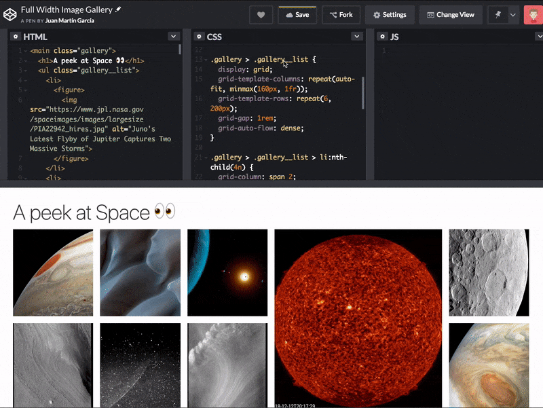Edit pen title with the pencil icon

coord(118,10)
